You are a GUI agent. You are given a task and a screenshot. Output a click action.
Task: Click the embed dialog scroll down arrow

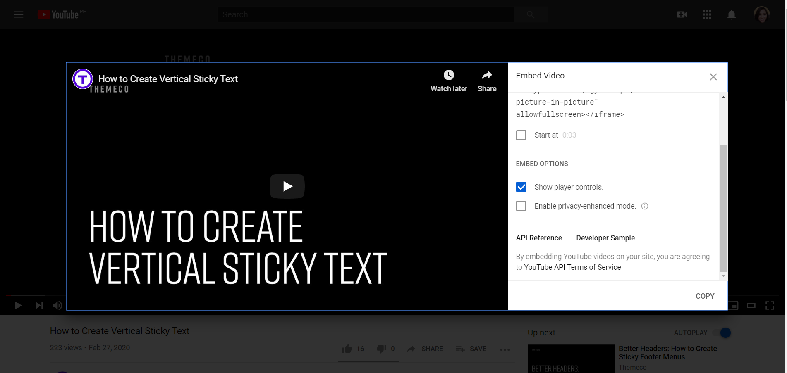tap(723, 276)
